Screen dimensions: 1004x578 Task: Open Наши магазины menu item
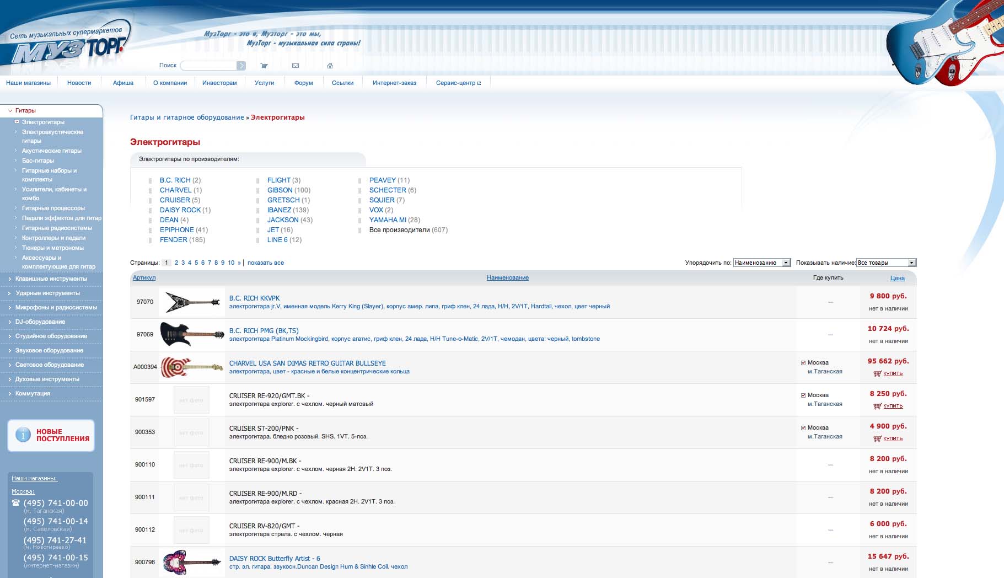click(28, 83)
